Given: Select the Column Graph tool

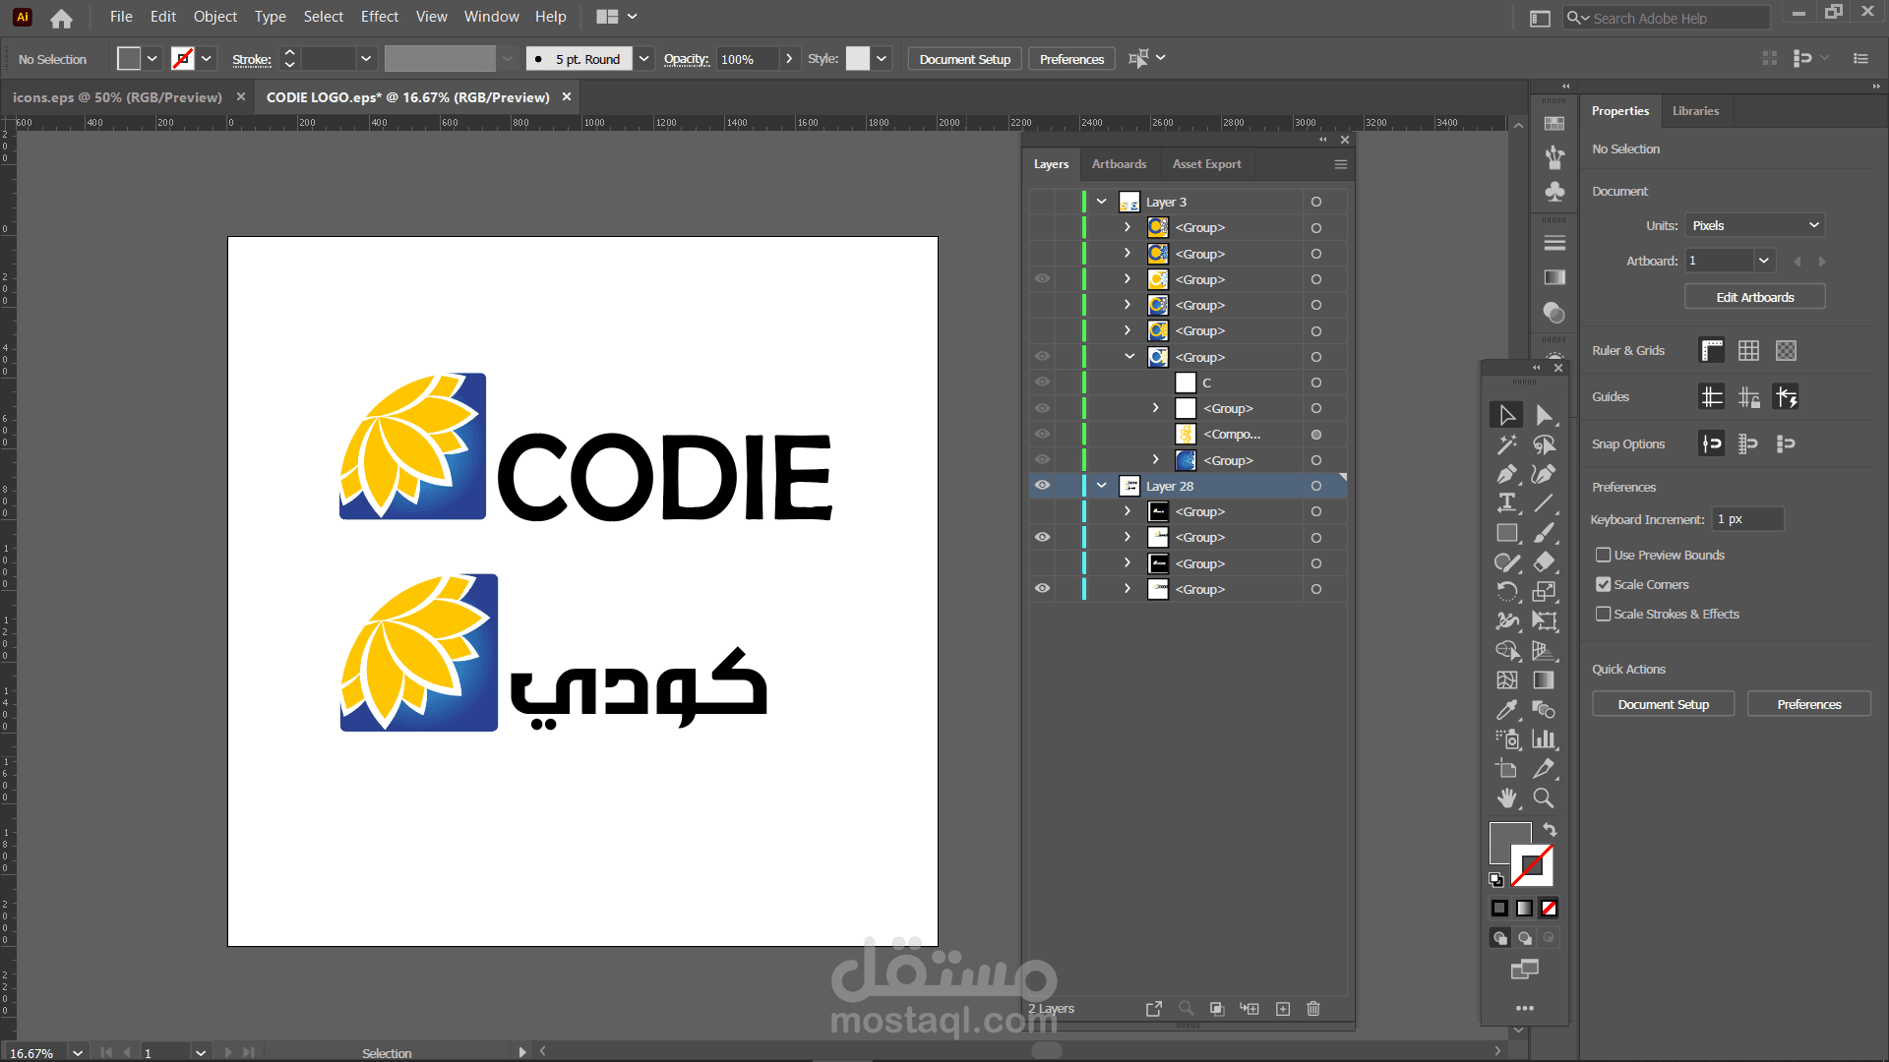Looking at the screenshot, I should [1544, 739].
